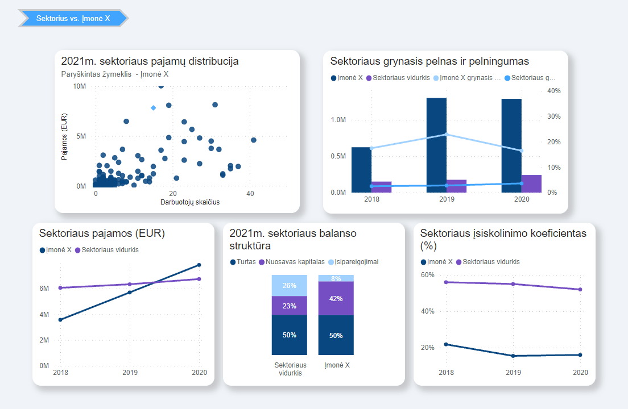Click the 2019 point on light-blue profitability line

(446, 135)
